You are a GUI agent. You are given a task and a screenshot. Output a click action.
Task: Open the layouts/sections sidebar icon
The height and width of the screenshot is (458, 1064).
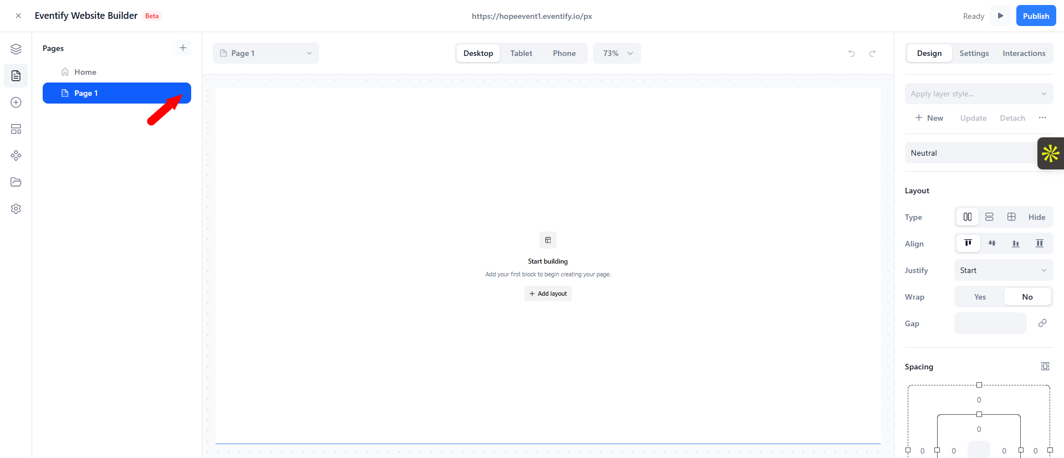tap(16, 129)
